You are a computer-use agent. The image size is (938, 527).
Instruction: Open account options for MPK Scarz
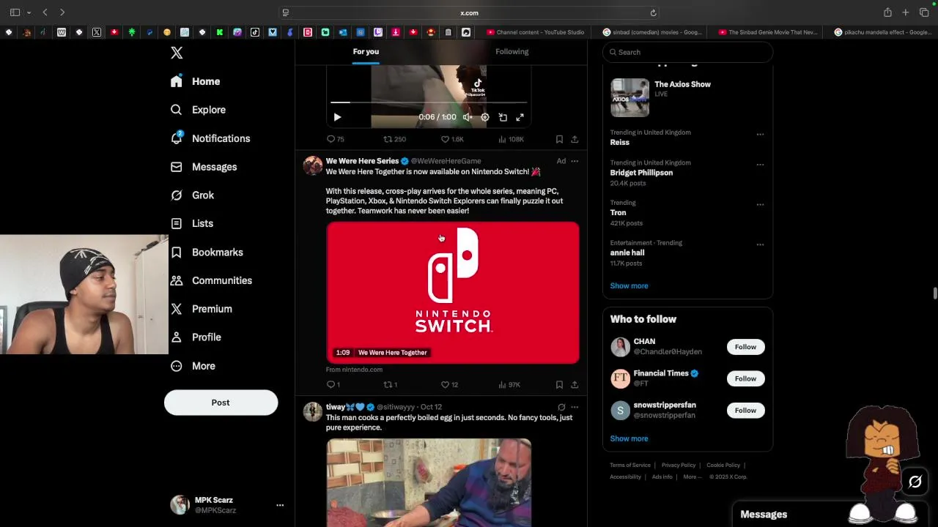coord(280,505)
